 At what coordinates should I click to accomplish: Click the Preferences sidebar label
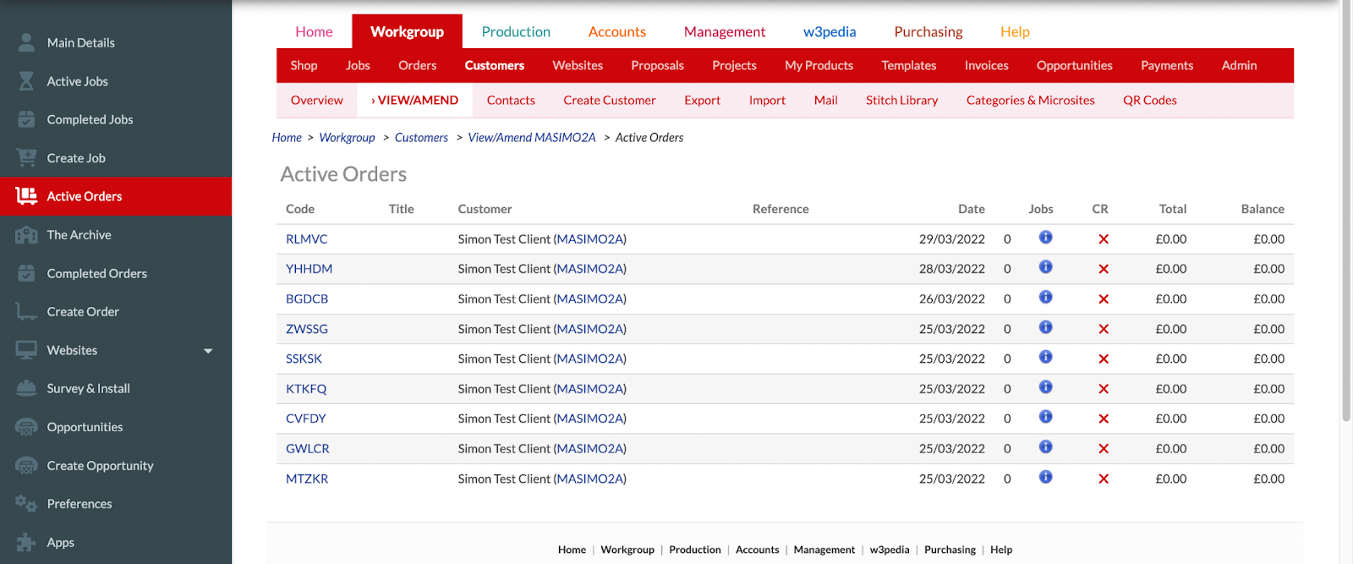coord(79,504)
